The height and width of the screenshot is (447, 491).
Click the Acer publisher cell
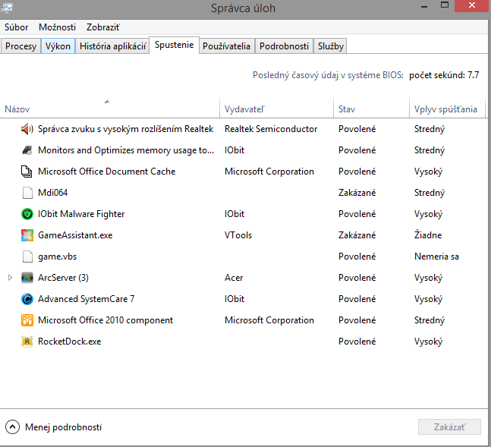pos(234,278)
